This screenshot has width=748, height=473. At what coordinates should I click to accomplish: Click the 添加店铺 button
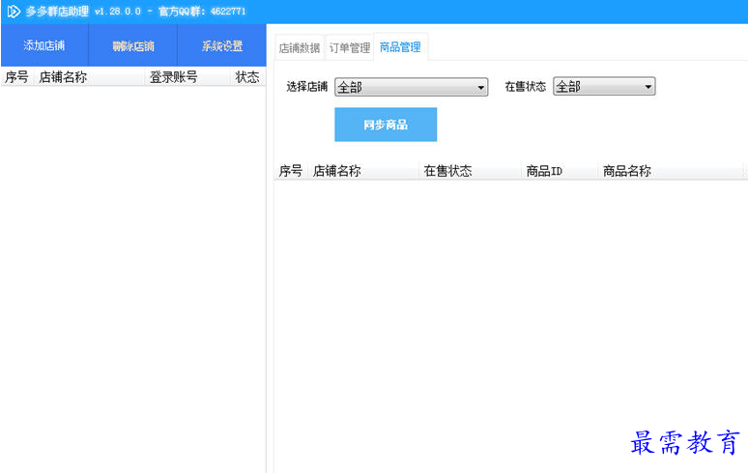point(44,45)
